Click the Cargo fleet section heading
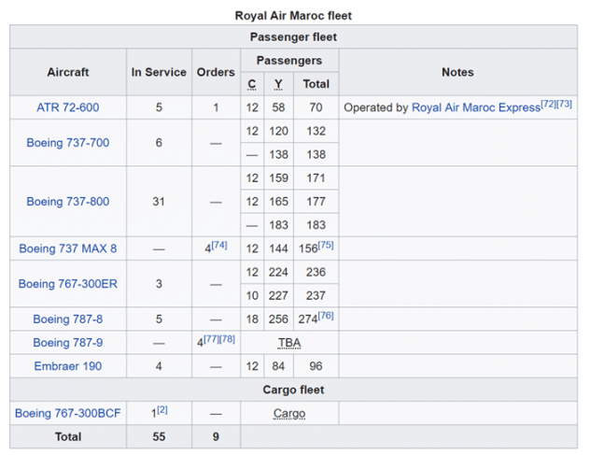590x455 pixels. (x=293, y=390)
